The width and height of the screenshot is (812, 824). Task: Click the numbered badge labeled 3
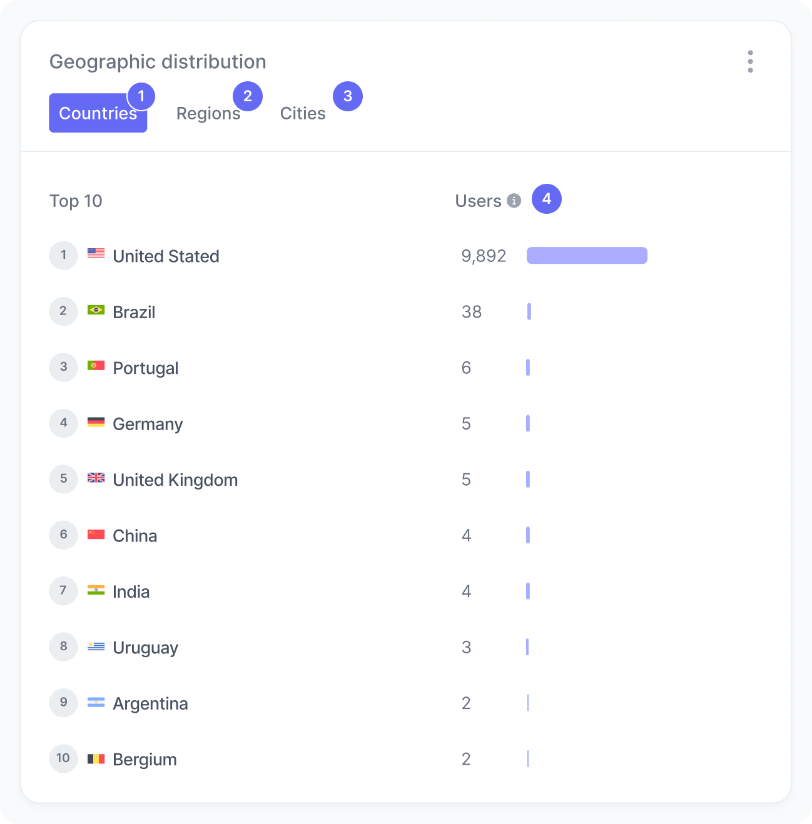[x=348, y=96]
